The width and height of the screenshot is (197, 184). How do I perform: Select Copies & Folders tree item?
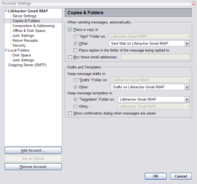coord(26,21)
